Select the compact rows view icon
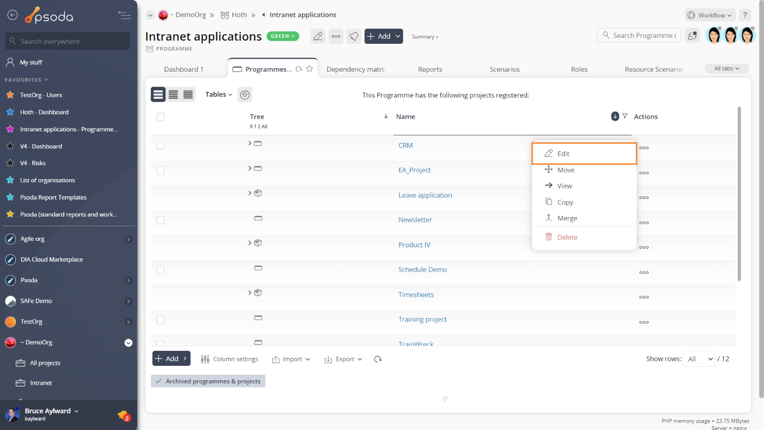 [x=188, y=95]
